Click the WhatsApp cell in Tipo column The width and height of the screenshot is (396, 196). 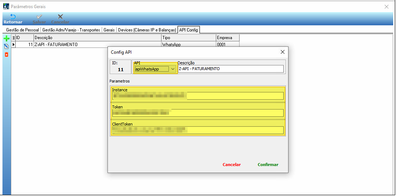189,44
